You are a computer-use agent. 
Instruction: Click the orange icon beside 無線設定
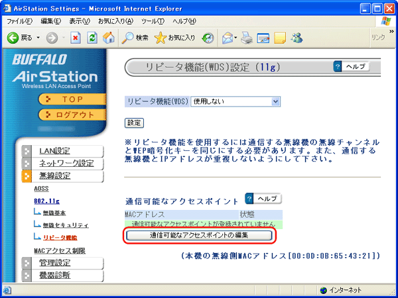(x=27, y=176)
